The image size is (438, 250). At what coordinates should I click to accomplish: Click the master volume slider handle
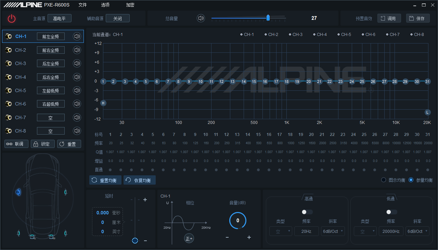[x=268, y=18]
